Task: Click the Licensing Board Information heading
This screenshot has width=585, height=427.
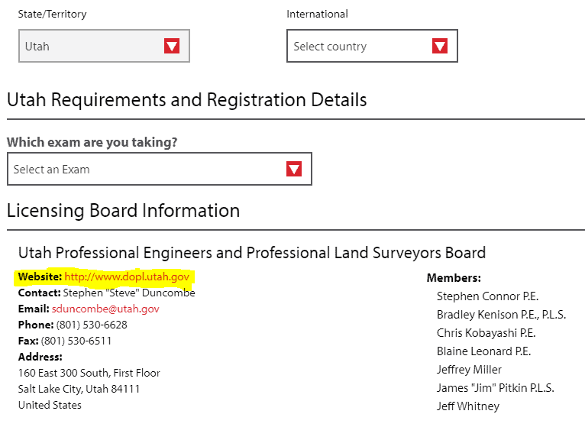Action: point(123,211)
